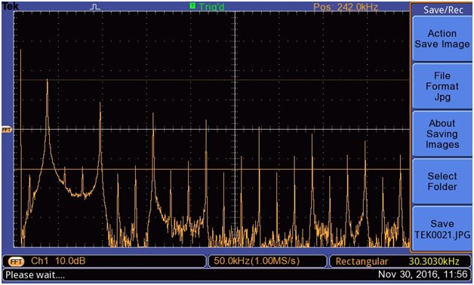This screenshot has width=474, height=285.
Task: Click the 50.0kHz(1.00MS/s) readout
Action: click(x=257, y=261)
